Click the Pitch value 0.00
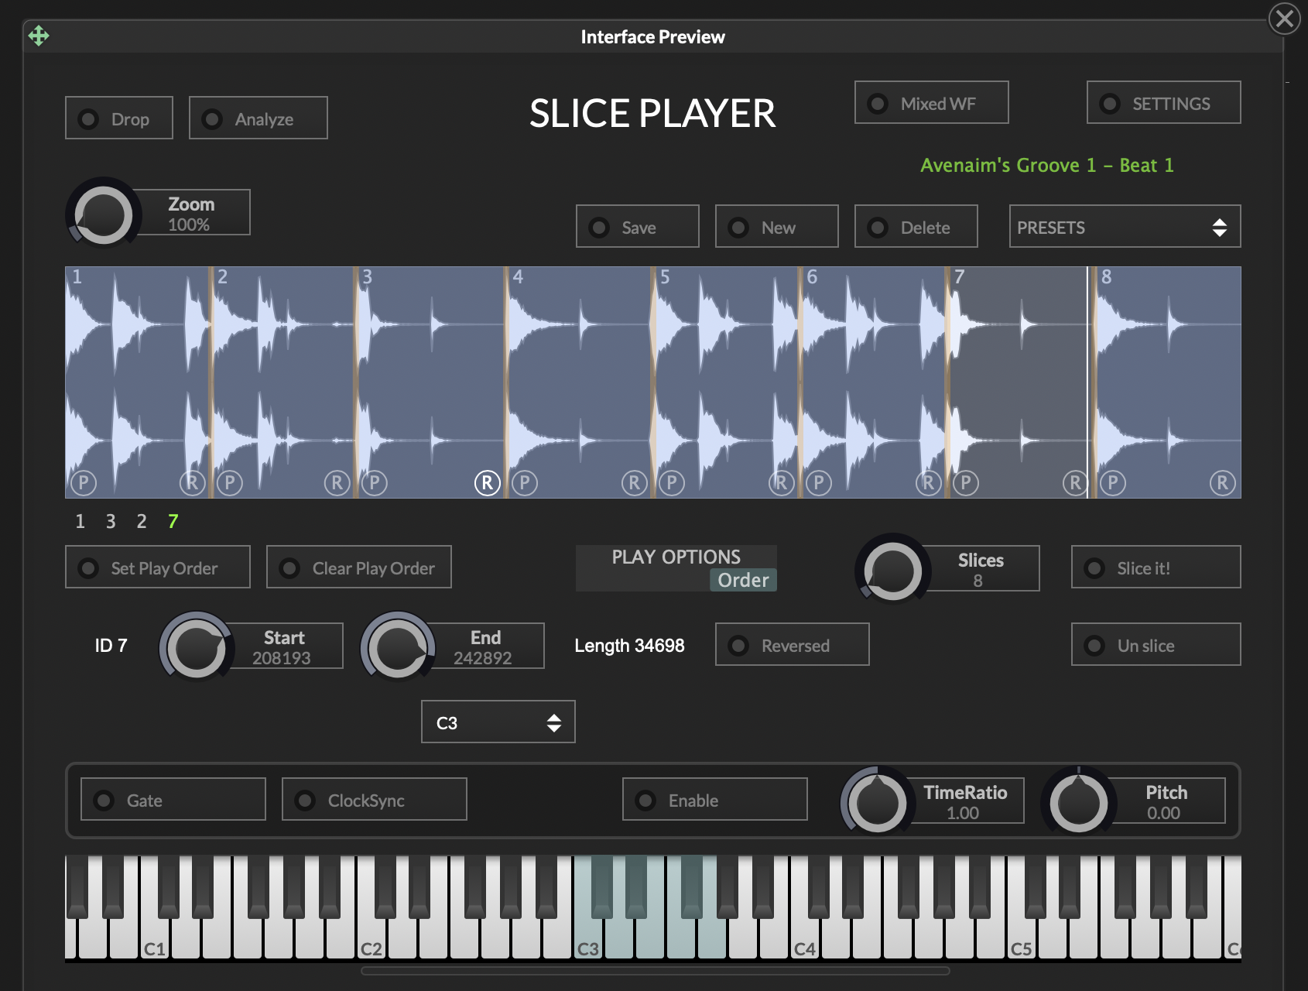Image resolution: width=1308 pixels, height=991 pixels. [x=1164, y=813]
